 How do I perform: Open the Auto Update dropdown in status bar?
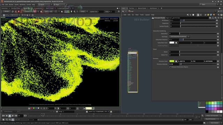click(215, 123)
